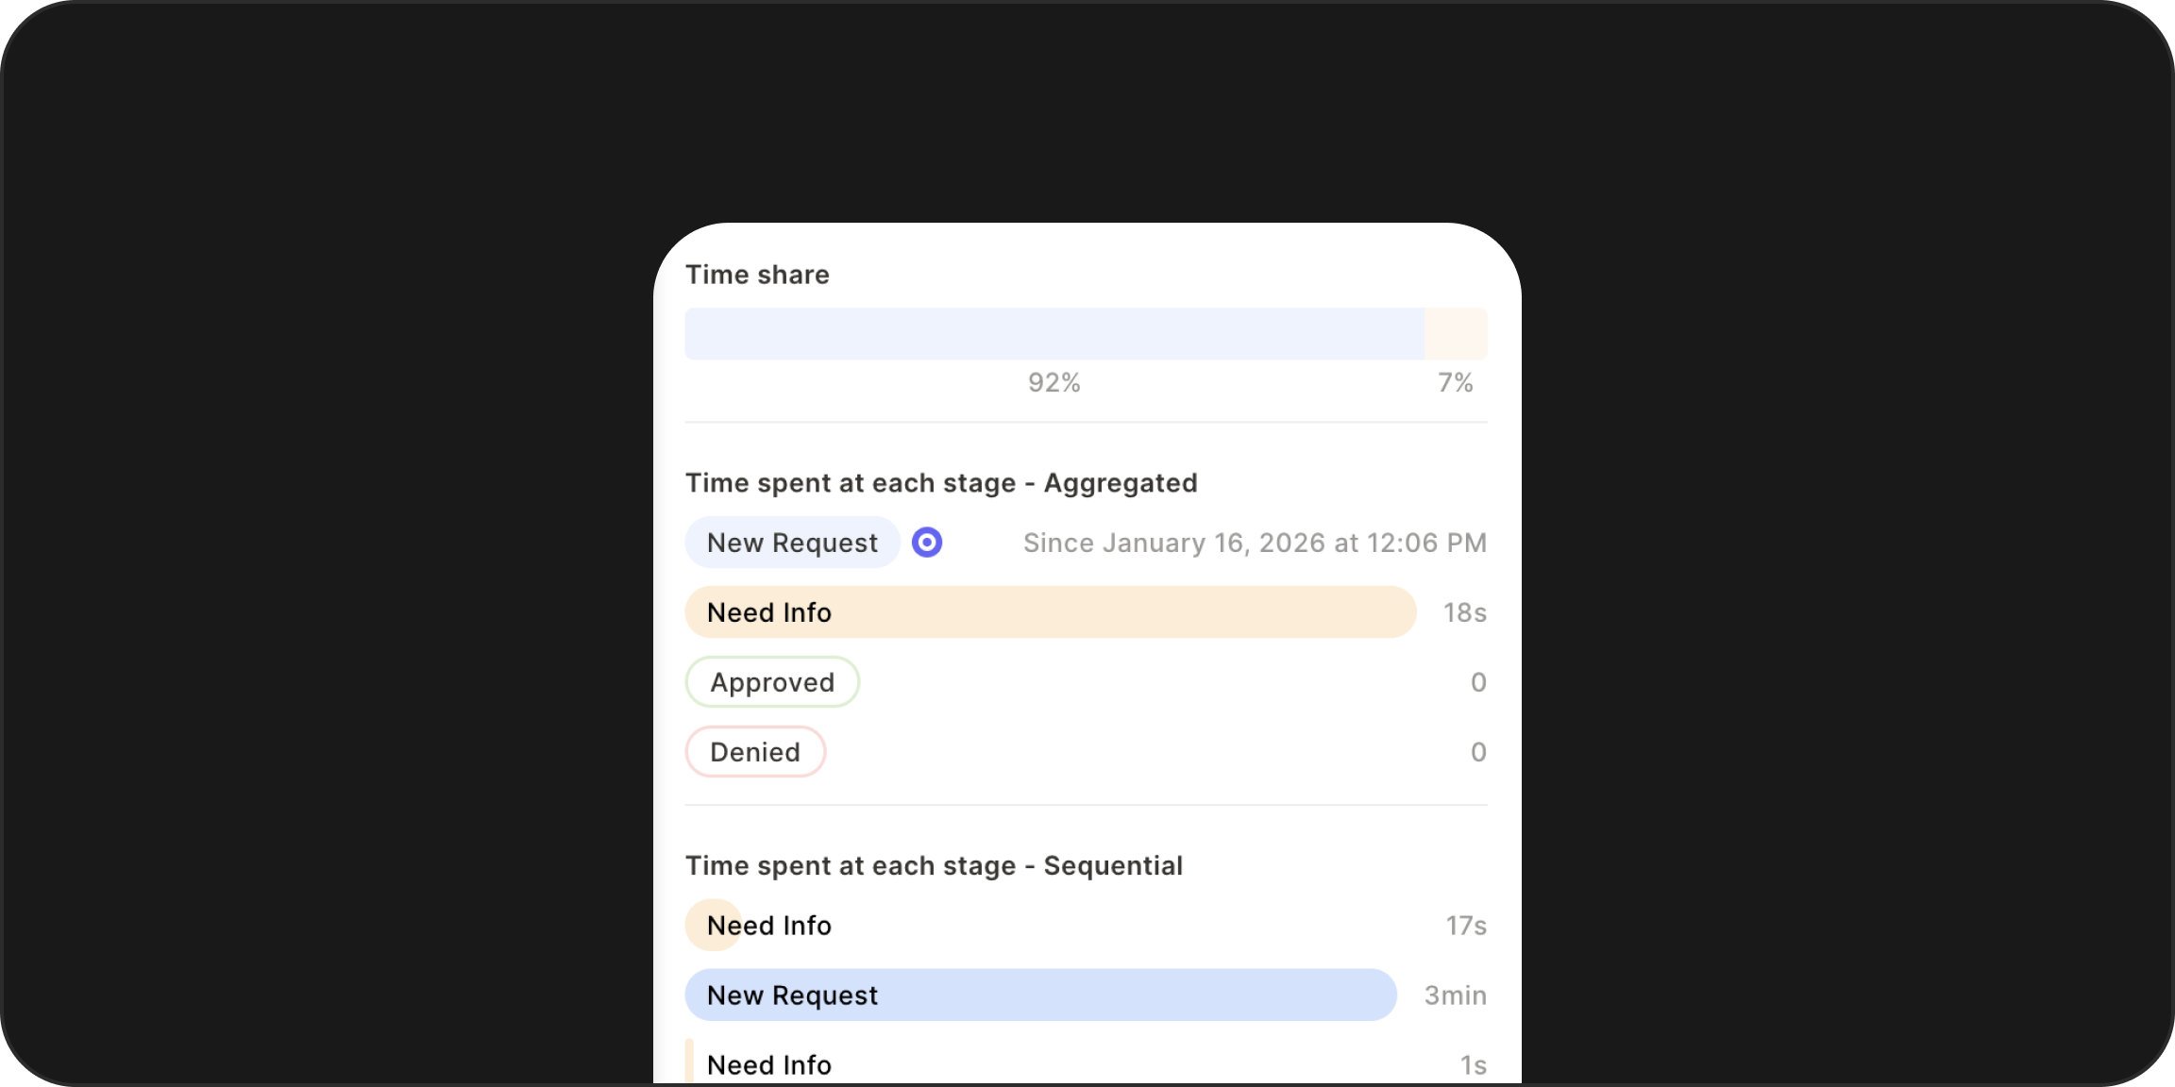
Task: Click the Need Info stage showing 1s
Action: [x=768, y=1064]
